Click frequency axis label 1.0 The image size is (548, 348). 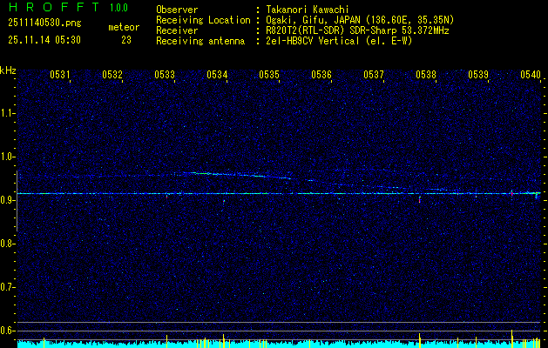[6, 157]
